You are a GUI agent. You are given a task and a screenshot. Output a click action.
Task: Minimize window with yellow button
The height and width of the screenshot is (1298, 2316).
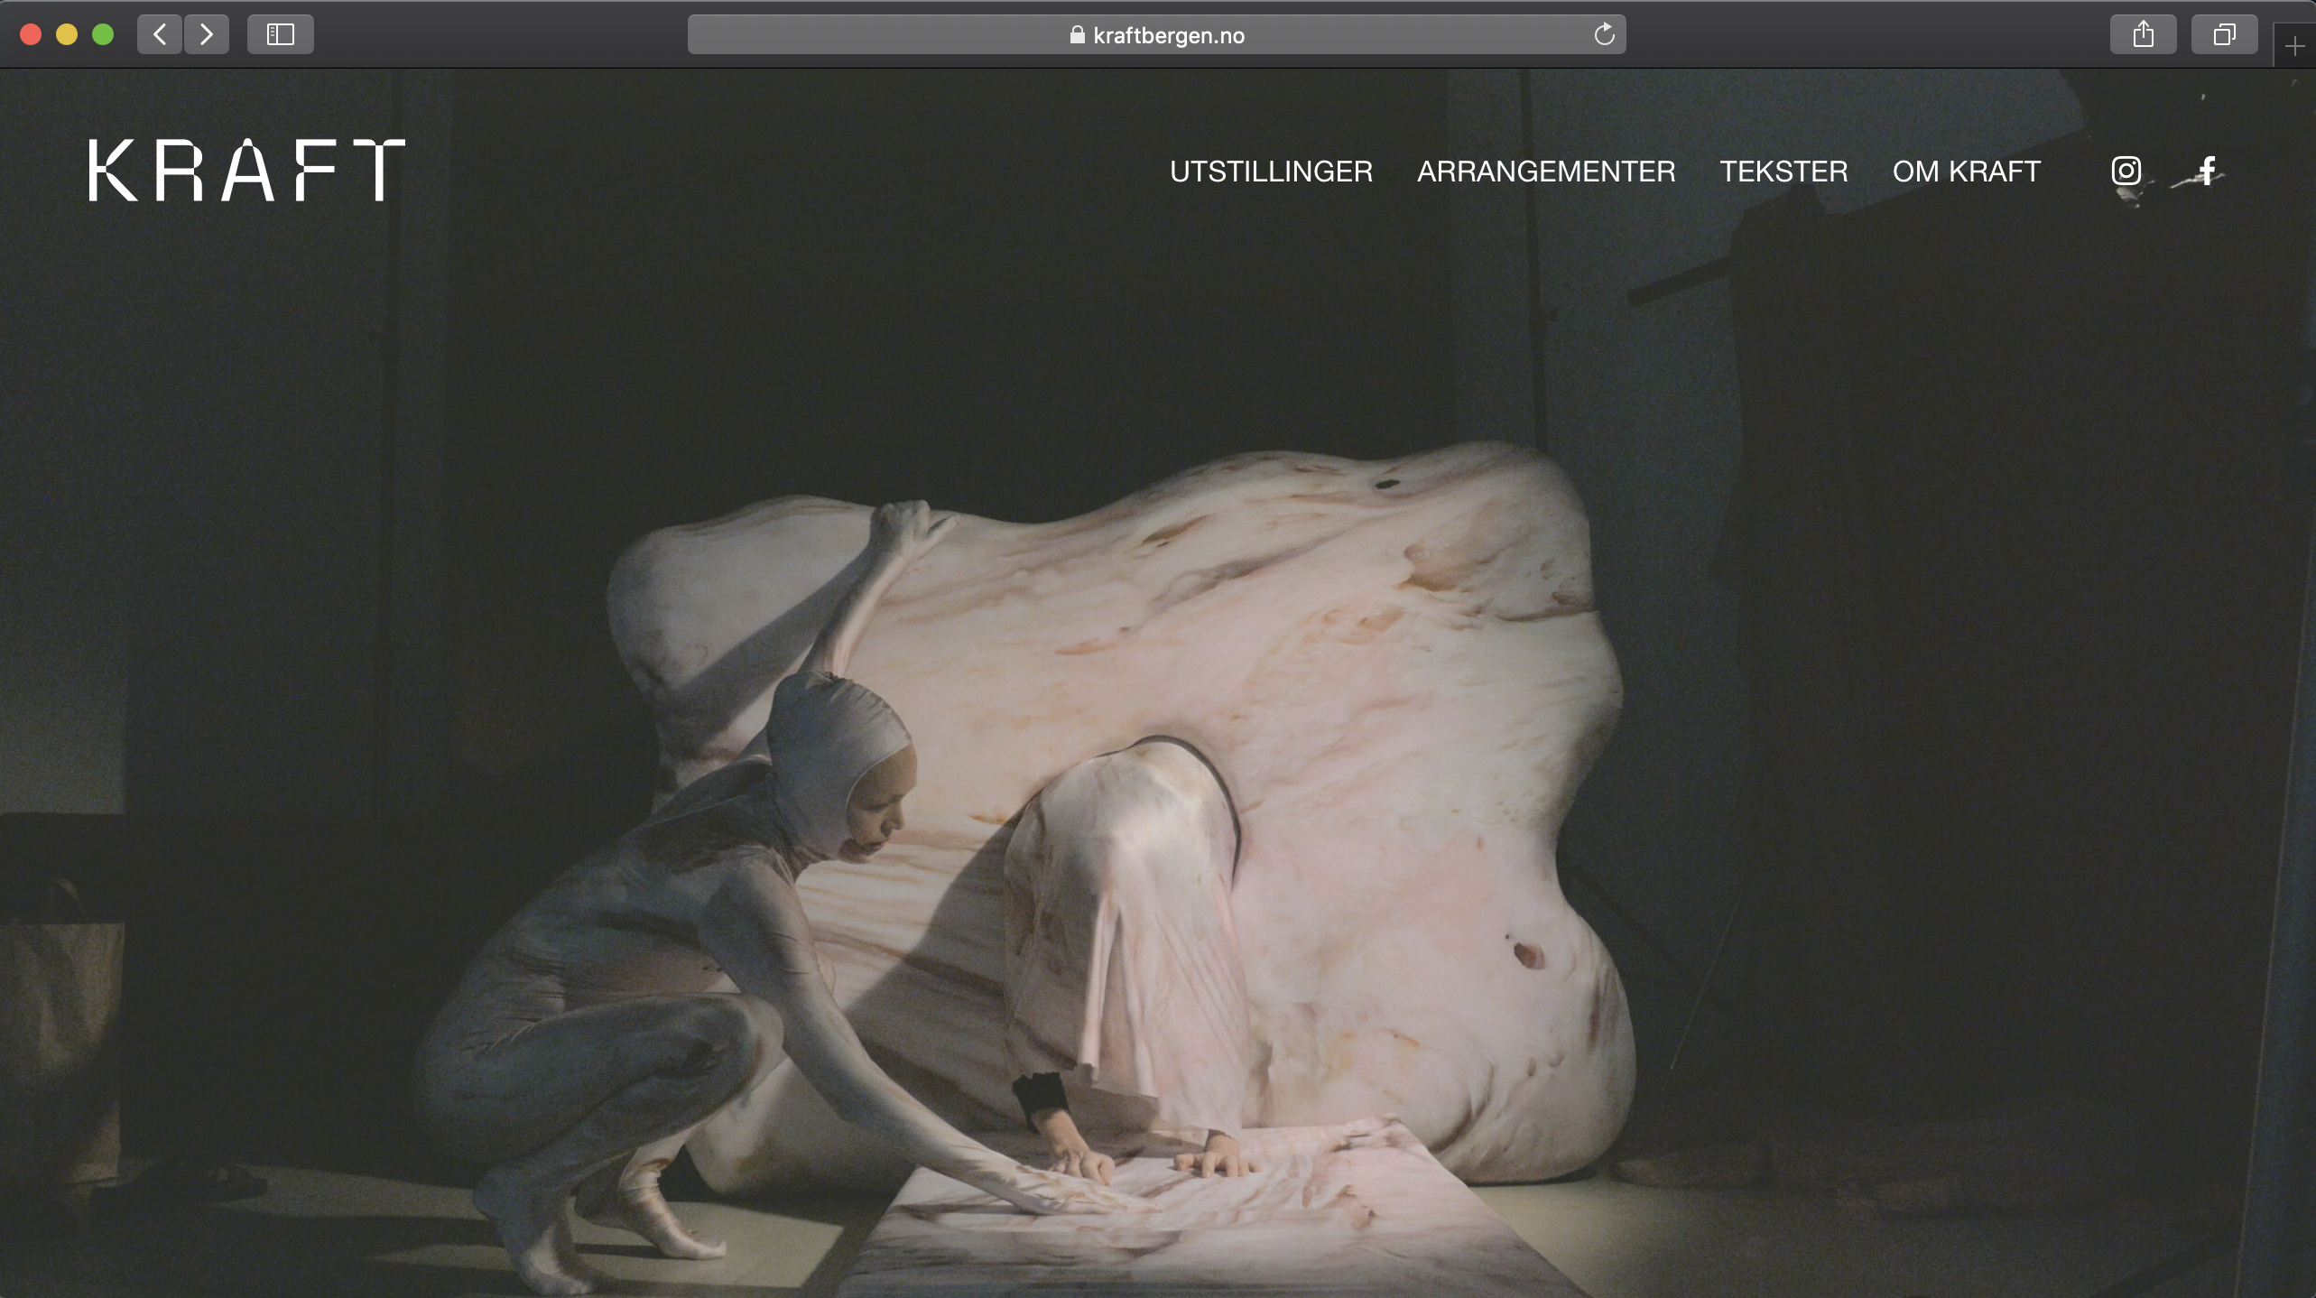point(67,34)
